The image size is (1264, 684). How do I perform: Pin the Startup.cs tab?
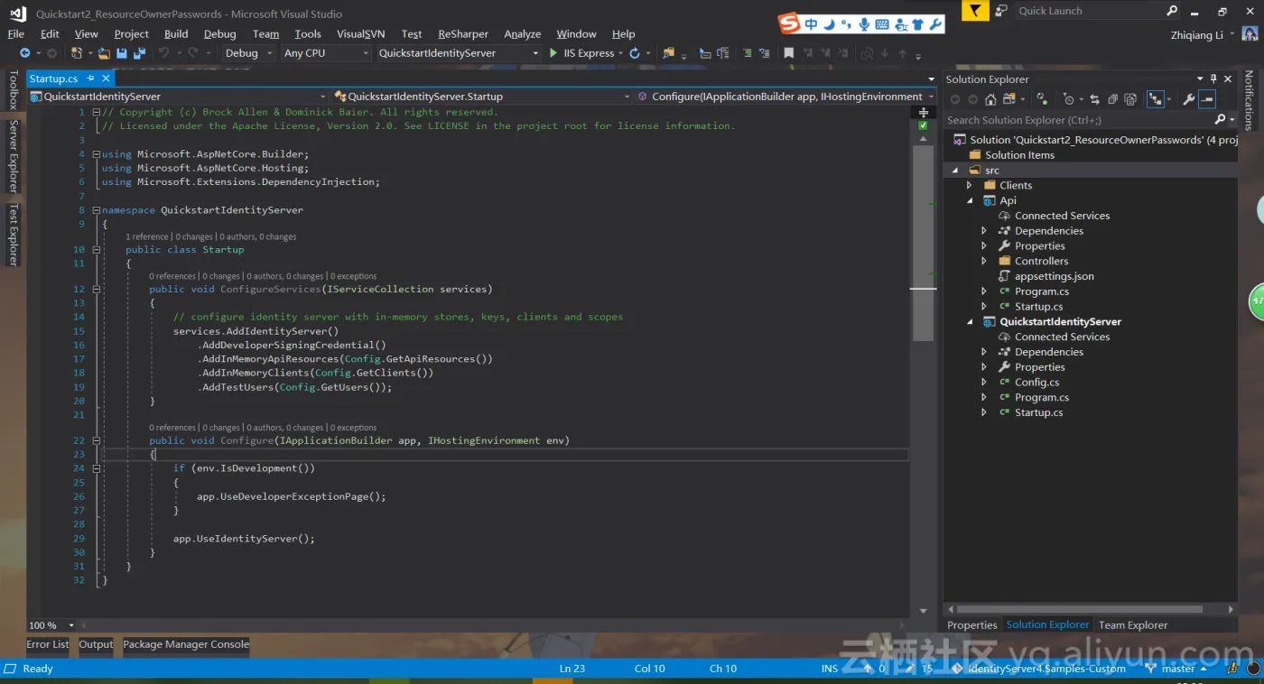(90, 79)
